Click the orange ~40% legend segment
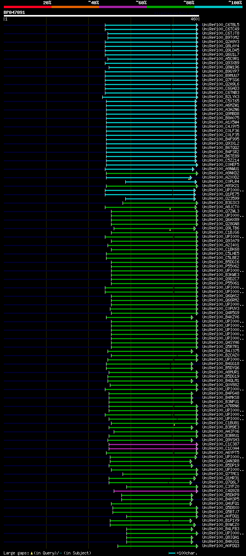 pos(75,7)
